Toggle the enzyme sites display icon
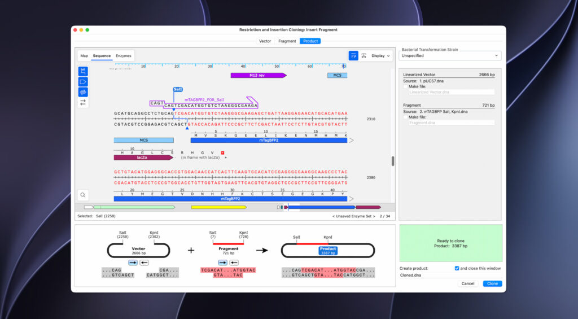The height and width of the screenshot is (319, 578). (x=83, y=71)
